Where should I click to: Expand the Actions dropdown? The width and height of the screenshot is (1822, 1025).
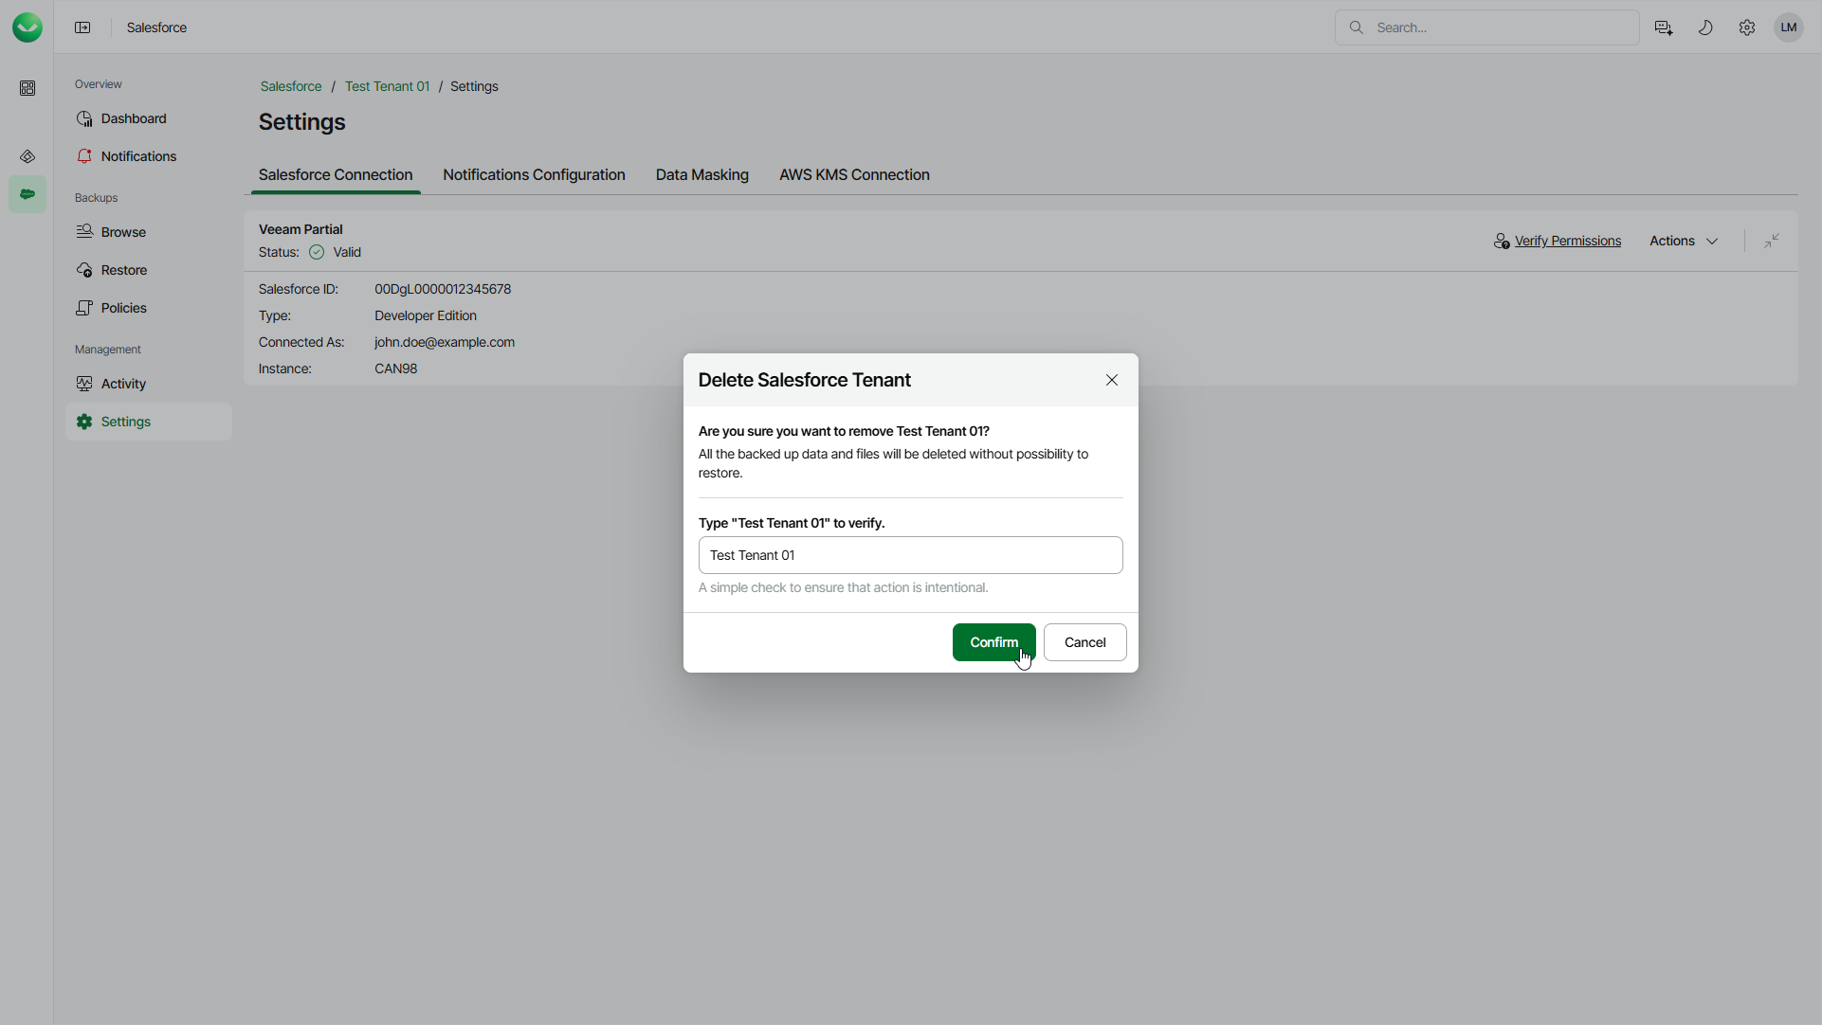[1684, 241]
